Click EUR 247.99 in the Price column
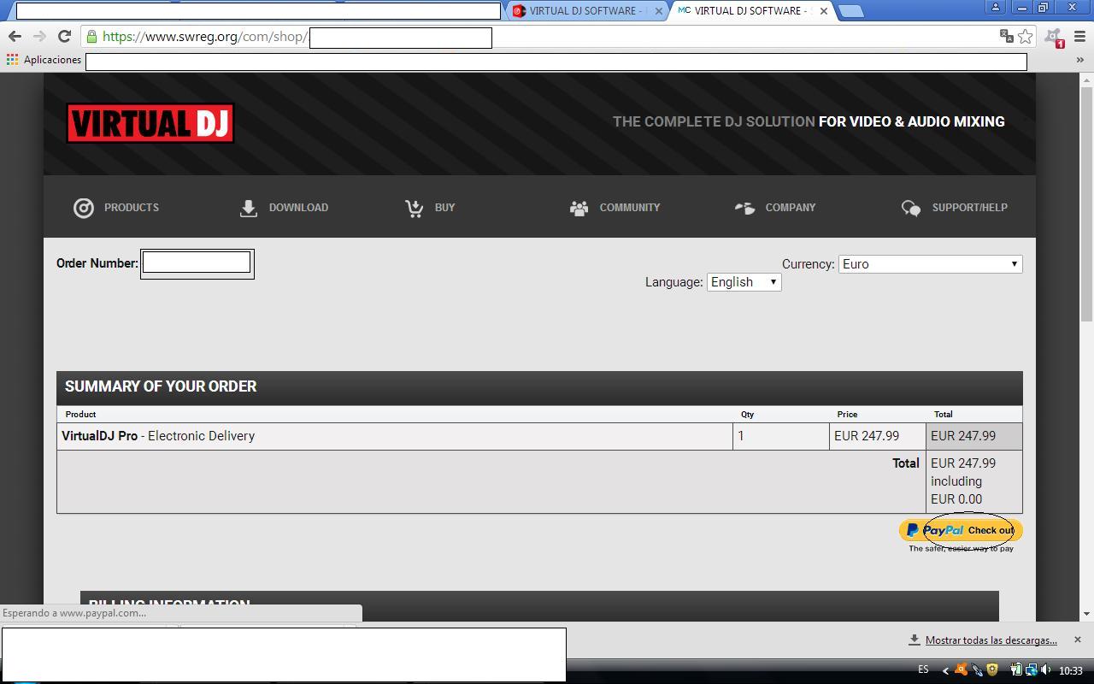Image resolution: width=1094 pixels, height=684 pixels. [x=867, y=436]
